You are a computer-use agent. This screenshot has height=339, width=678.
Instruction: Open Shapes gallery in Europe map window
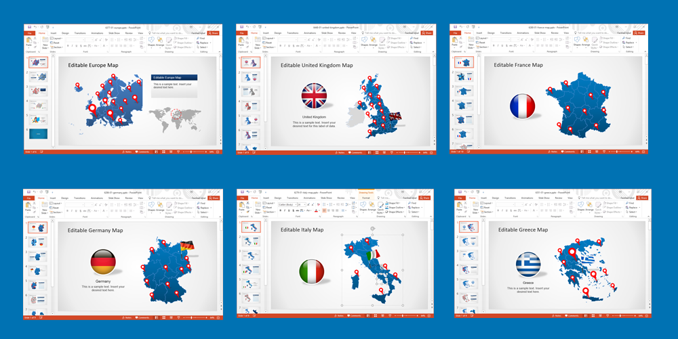pos(151,39)
